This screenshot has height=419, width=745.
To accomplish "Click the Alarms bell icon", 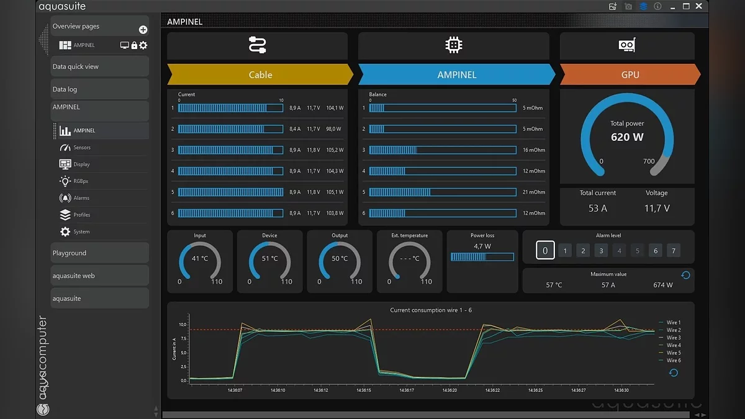I will click(65, 198).
